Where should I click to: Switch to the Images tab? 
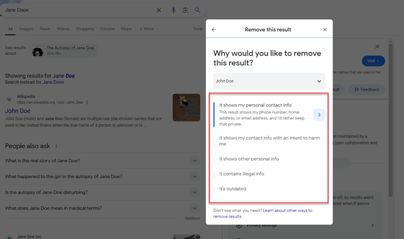coord(26,29)
